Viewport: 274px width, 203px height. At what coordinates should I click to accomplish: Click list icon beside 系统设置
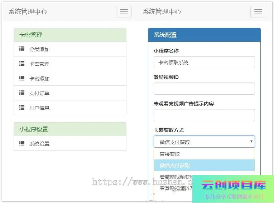pyautogui.click(x=22, y=143)
